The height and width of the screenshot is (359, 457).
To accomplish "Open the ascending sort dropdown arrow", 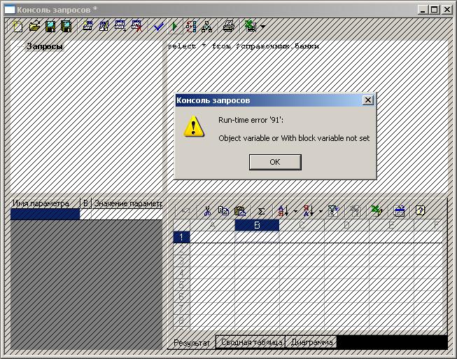I will (295, 210).
